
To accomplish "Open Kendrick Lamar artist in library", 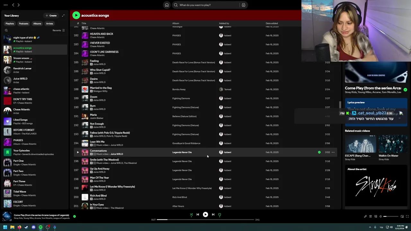I will click(x=35, y=70).
